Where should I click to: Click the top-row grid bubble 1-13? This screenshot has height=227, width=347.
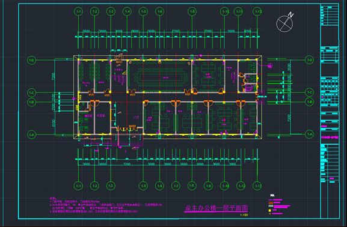click(257, 11)
